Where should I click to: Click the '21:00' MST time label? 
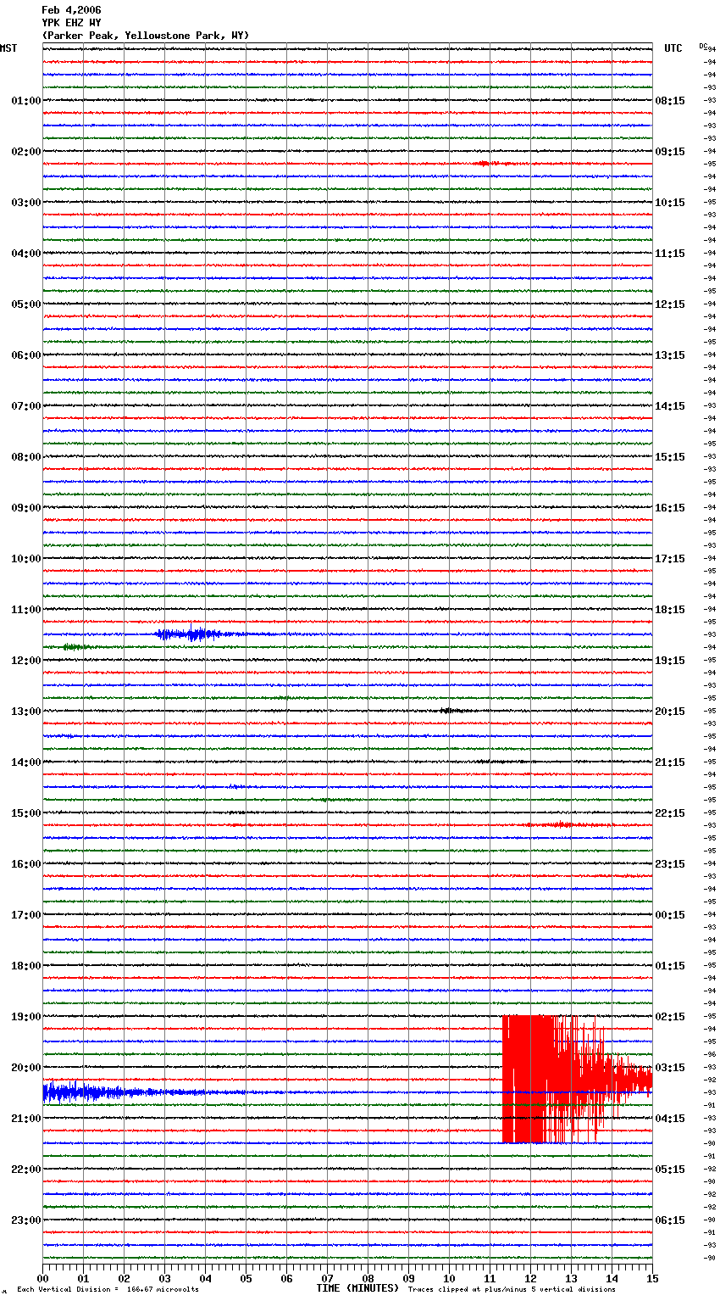click(26, 1119)
